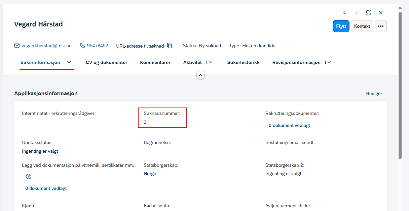Image resolution: width=409 pixels, height=211 pixels.
Task: Open help question mark for dokumentasjon
Action: (29, 177)
